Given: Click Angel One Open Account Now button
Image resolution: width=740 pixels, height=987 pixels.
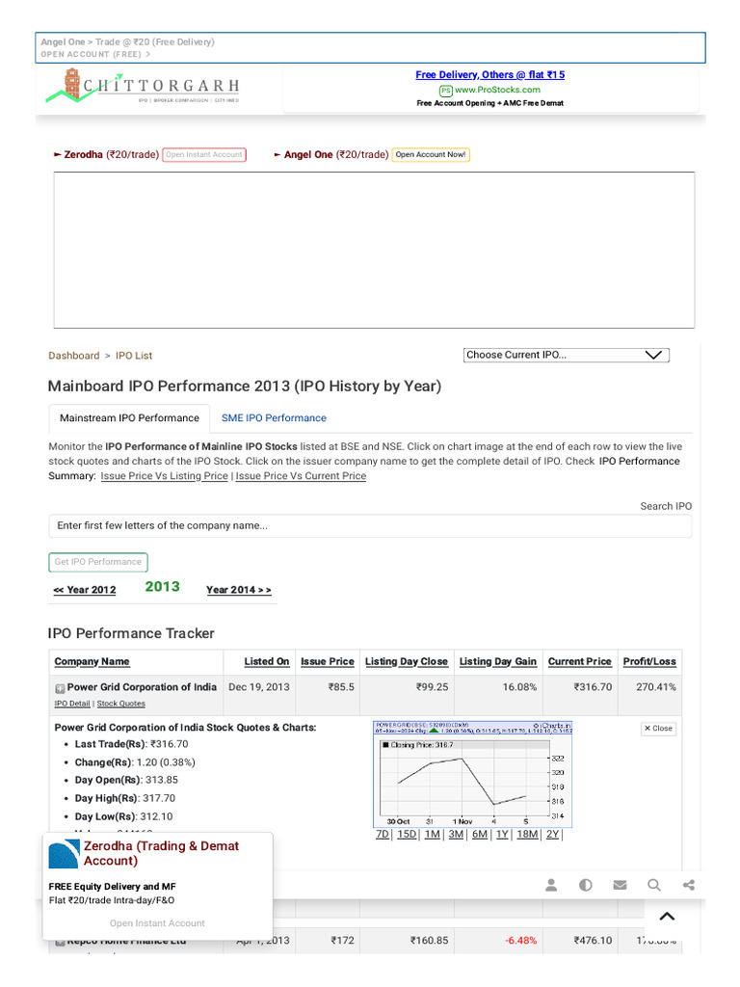Looking at the screenshot, I should [431, 155].
